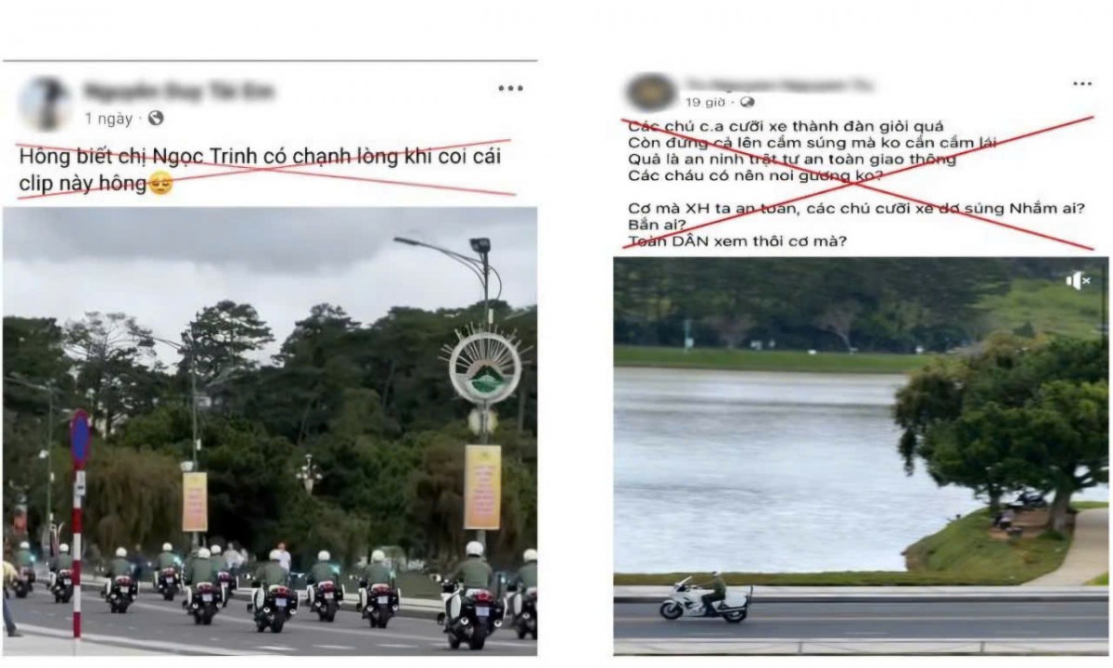Click the circular emblem on the lamp post
1113x668 pixels.
484,366
